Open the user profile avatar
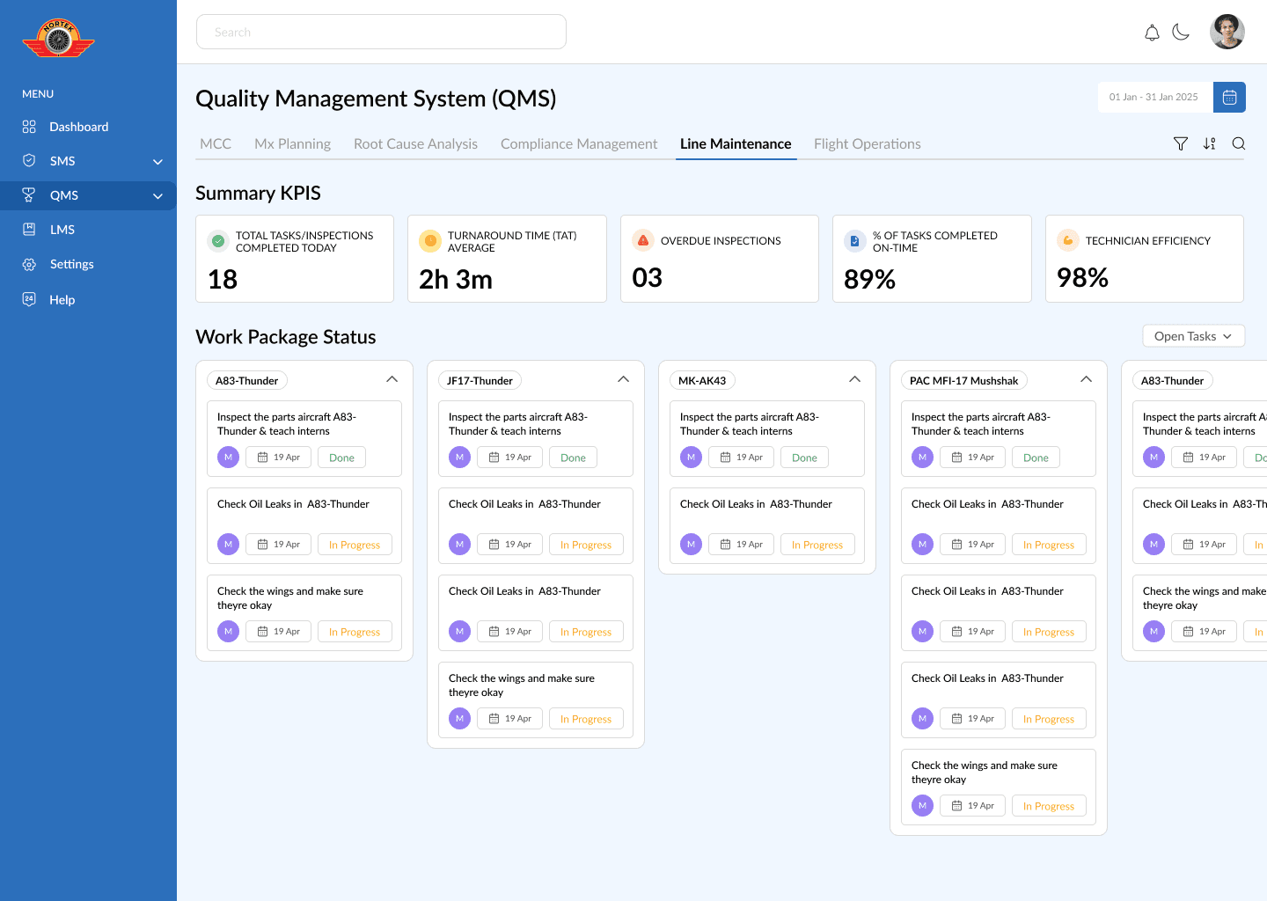Screen dimensions: 1267x901 pos(1227,32)
